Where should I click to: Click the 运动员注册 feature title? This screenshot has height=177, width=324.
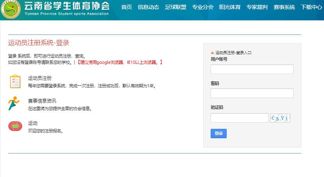pyautogui.click(x=40, y=78)
